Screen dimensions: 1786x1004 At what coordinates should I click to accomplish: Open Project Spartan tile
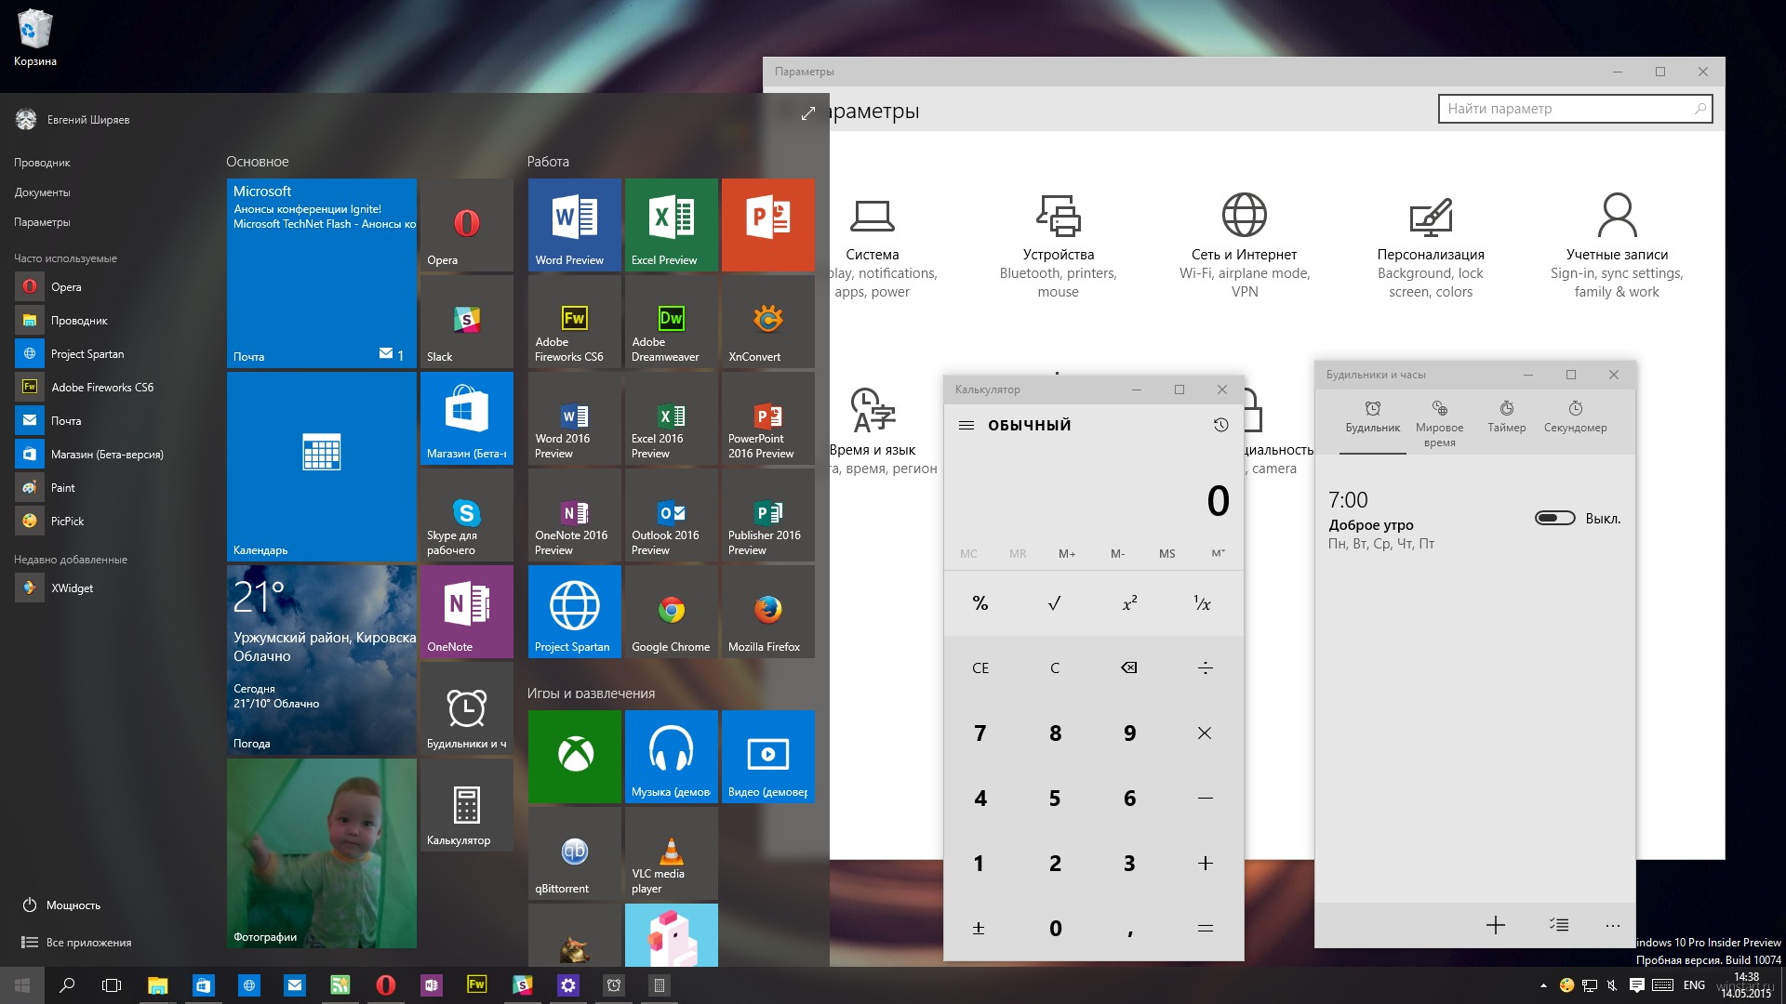click(574, 612)
